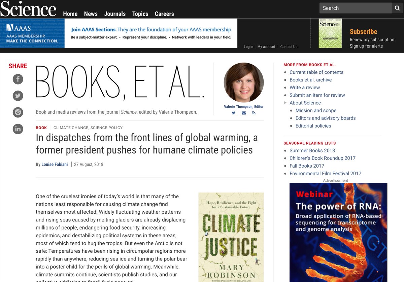Screen dimensions: 404x282
Task: Open Current table of contents
Action: tap(316, 72)
